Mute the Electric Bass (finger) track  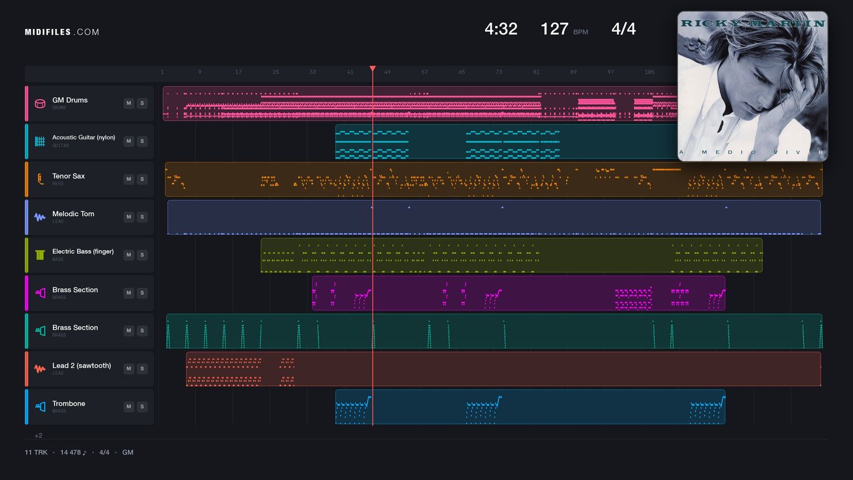[129, 255]
